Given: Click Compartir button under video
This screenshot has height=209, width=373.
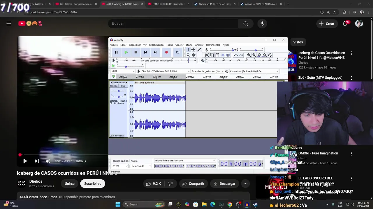Looking at the screenshot, I should (193, 184).
